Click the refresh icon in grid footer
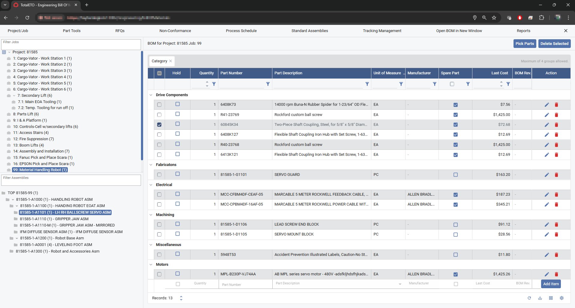575x308 pixels. pyautogui.click(x=529, y=298)
